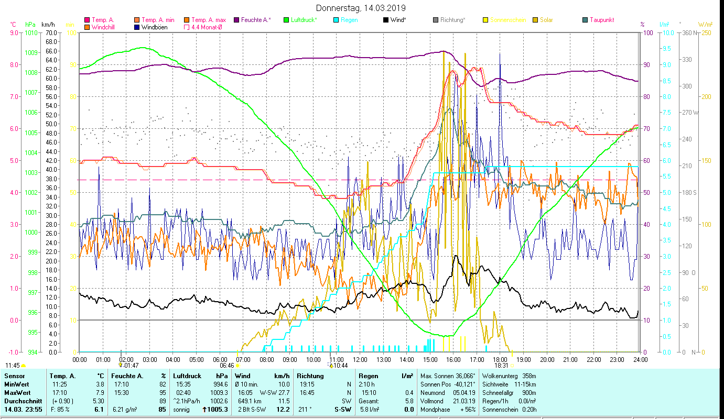Click the 00:00 label on the time axis

80,359
